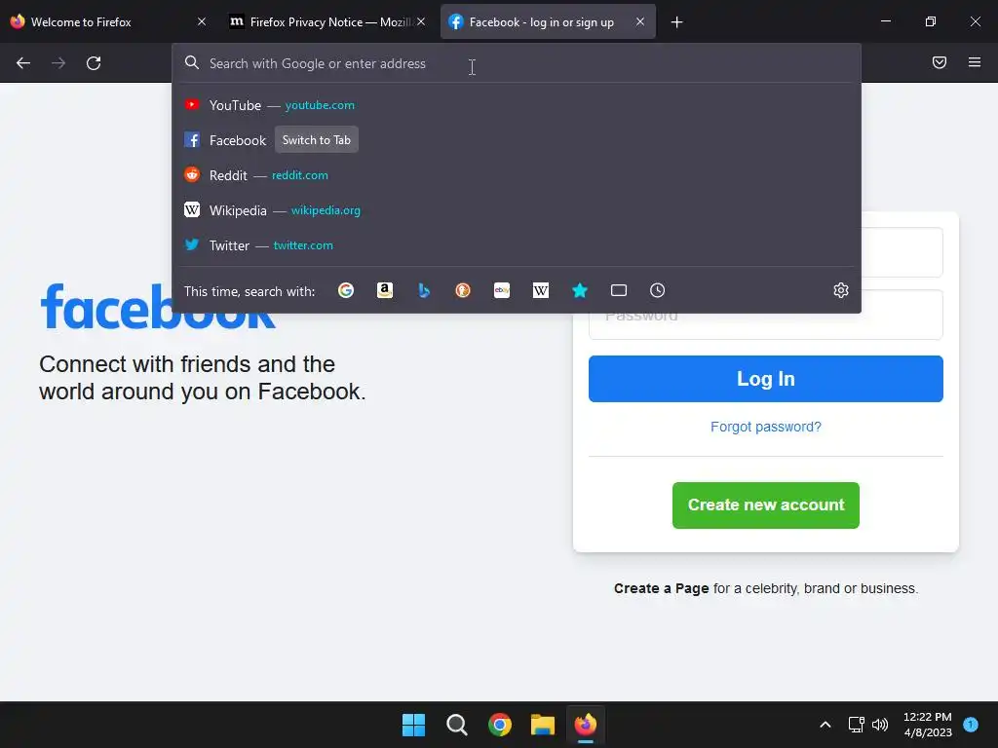This screenshot has width=998, height=748.
Task: Open the clock showing 12:22 PM
Action: click(x=928, y=725)
